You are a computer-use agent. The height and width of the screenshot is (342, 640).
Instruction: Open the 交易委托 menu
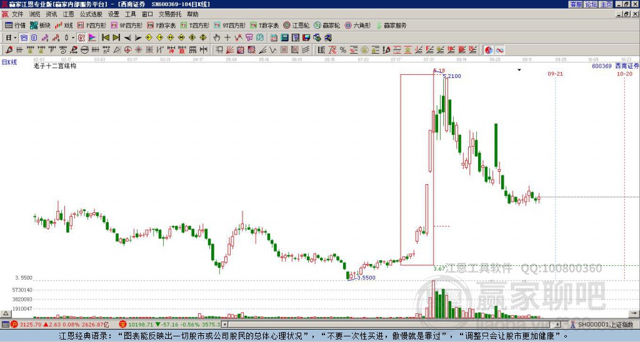click(170, 14)
